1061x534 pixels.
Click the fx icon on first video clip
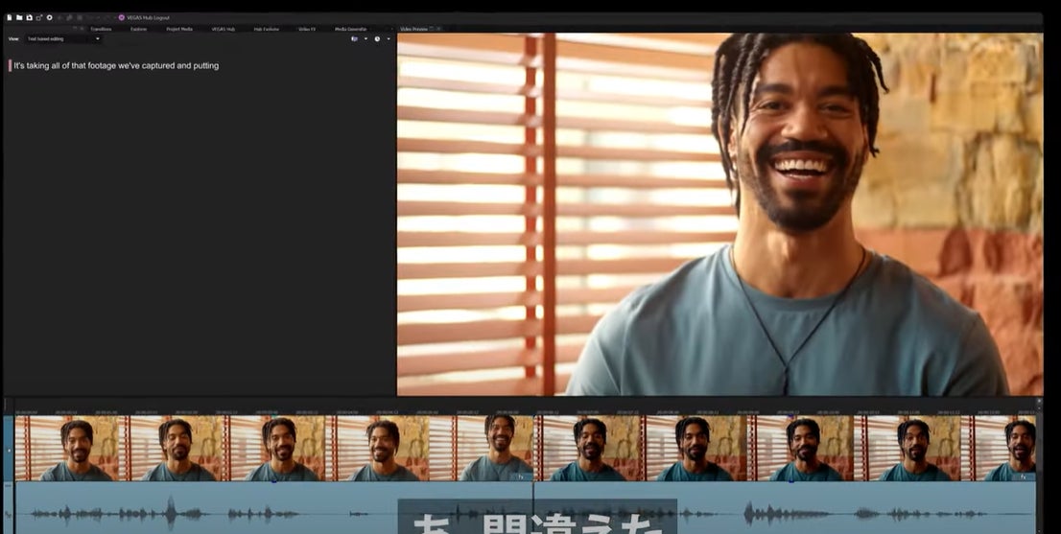pos(521,476)
